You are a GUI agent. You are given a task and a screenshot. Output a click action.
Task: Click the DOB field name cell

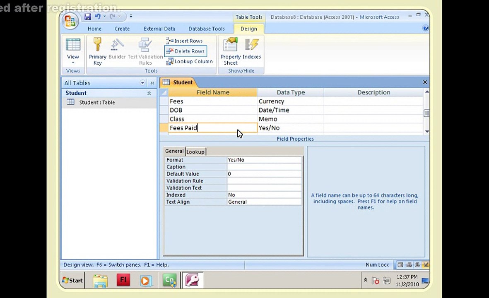click(x=213, y=110)
